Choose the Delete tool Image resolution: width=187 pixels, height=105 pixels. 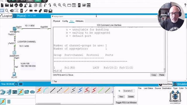pos(12,11)
